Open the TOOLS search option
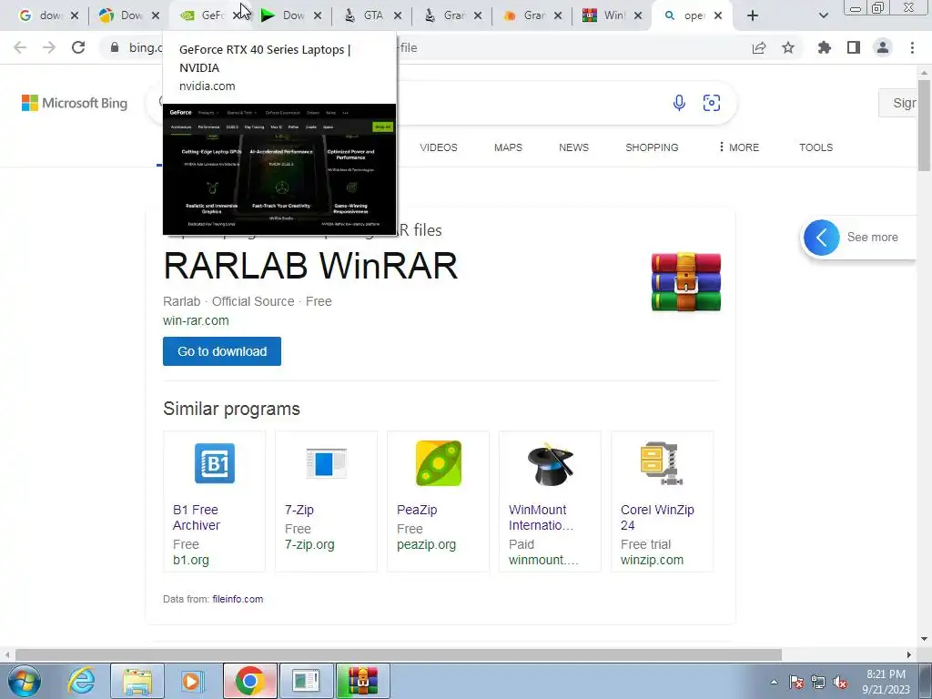932x699 pixels. pyautogui.click(x=815, y=147)
